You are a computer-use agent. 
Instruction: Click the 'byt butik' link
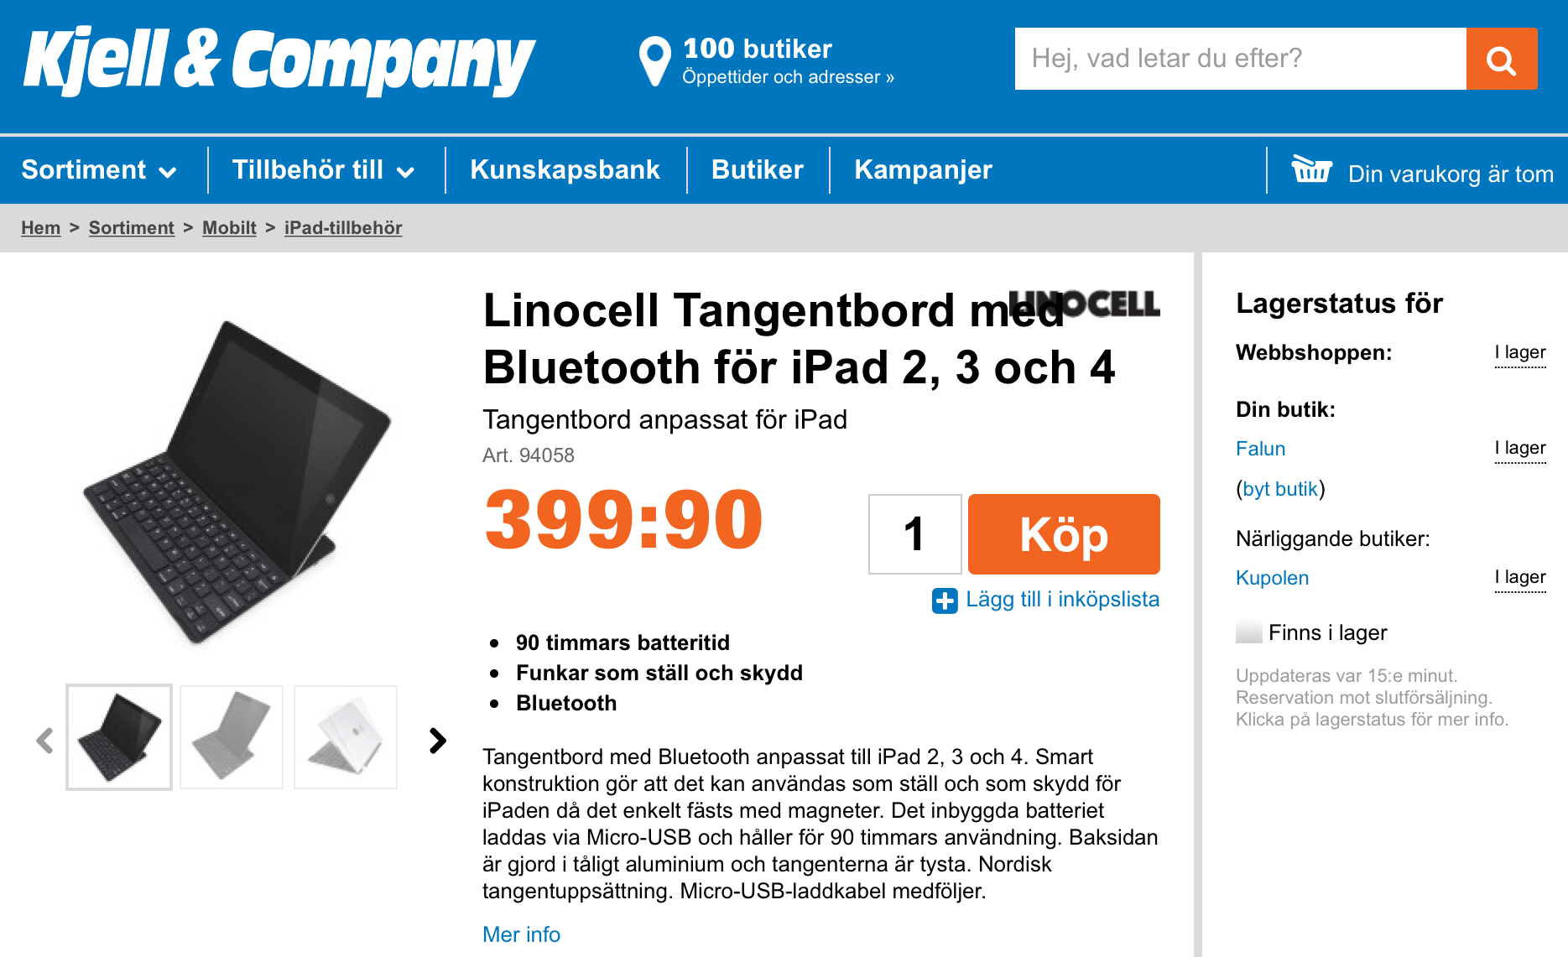(1280, 489)
